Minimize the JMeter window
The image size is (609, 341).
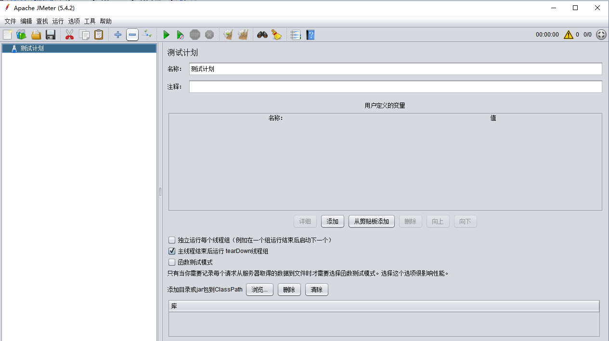click(553, 8)
